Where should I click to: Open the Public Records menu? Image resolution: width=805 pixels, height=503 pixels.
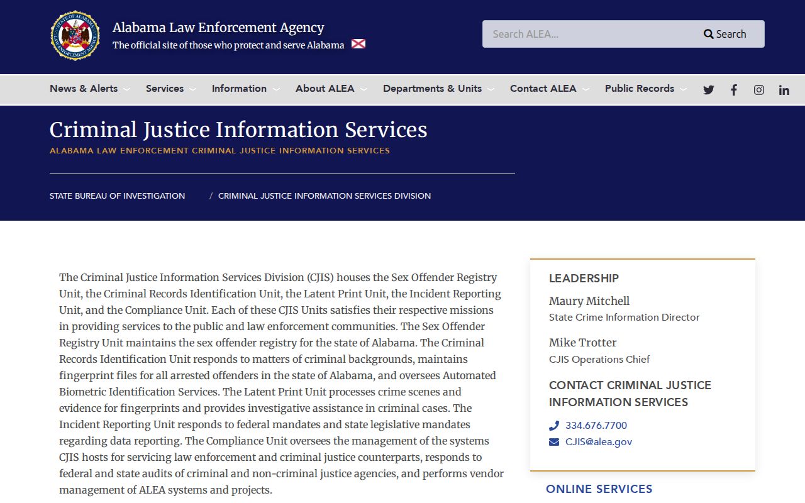pos(640,89)
